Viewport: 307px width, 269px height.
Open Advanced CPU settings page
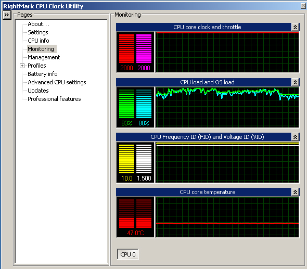pyautogui.click(x=57, y=82)
